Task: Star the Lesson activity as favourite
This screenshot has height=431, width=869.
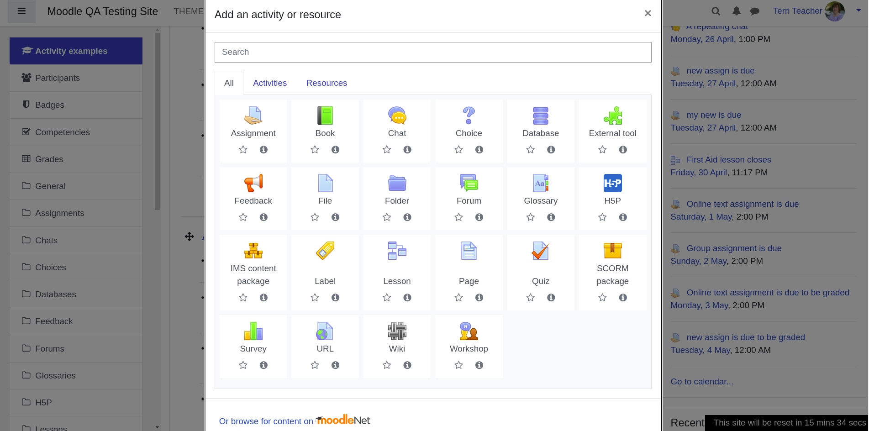Action: click(x=387, y=297)
